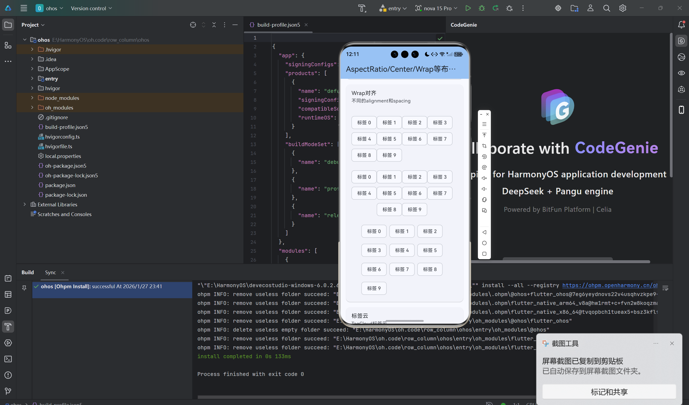Click emulator volume up icon
The height and width of the screenshot is (405, 689).
click(x=484, y=178)
